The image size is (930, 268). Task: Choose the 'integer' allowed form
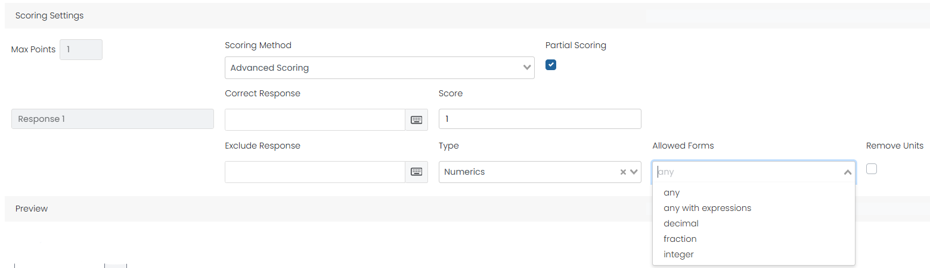[678, 254]
